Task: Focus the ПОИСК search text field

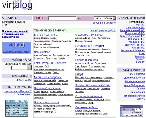Action: pos(62,18)
